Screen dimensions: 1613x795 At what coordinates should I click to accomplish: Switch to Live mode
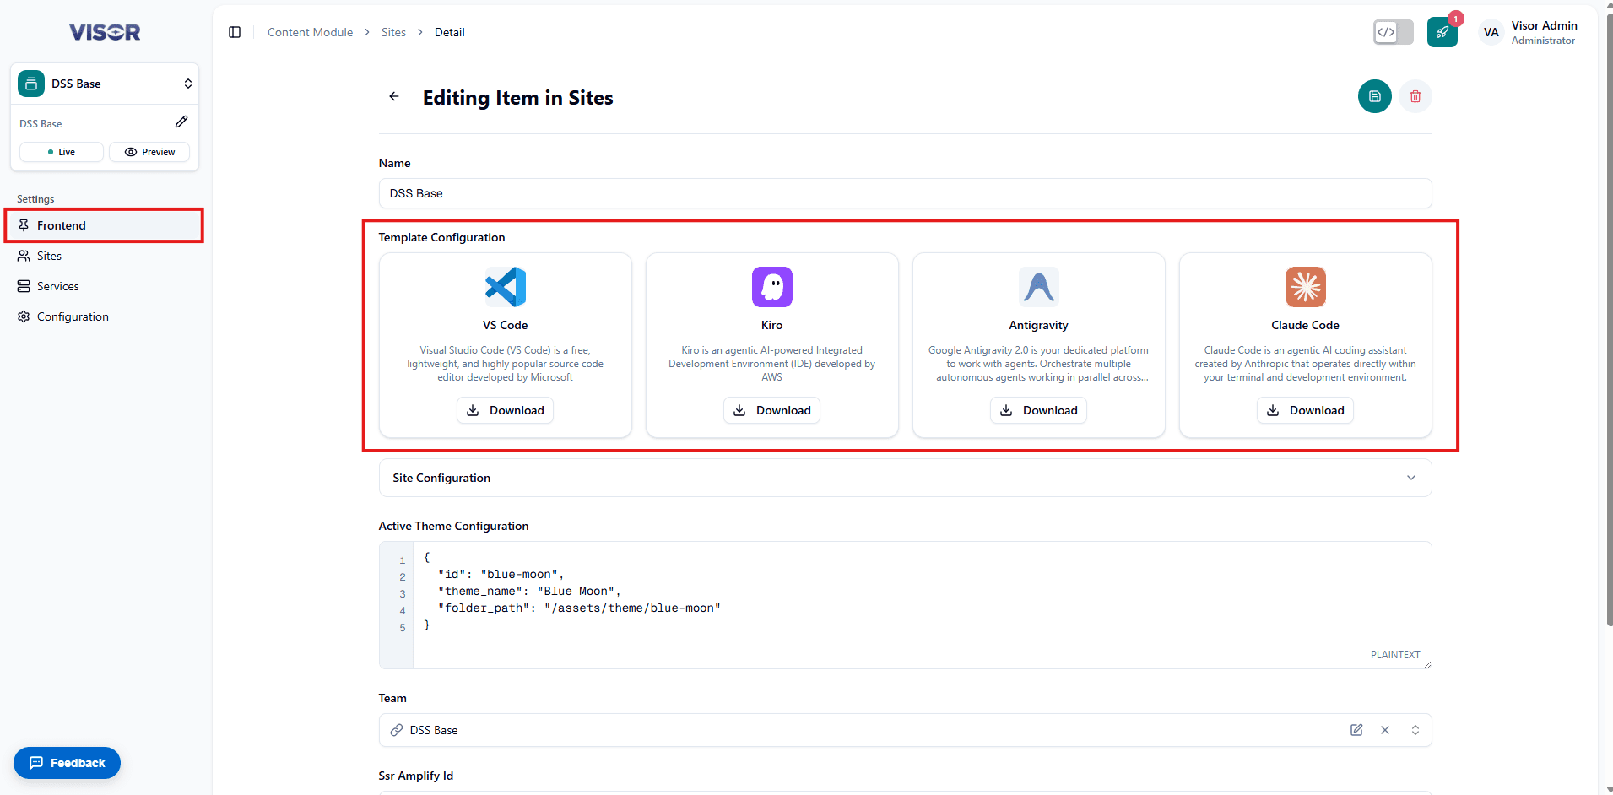62,152
